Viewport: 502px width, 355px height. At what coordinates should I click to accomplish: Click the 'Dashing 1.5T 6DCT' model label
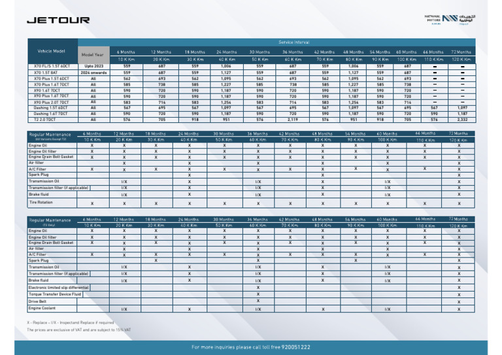point(50,108)
